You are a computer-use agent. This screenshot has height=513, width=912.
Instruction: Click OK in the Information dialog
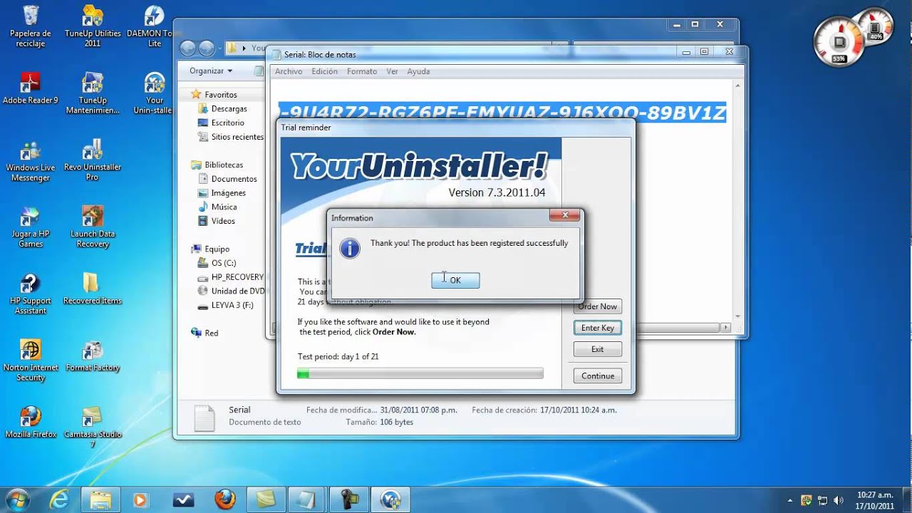tap(455, 279)
